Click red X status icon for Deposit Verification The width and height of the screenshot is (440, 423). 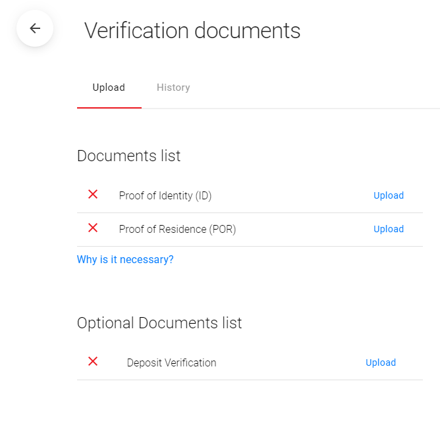pyautogui.click(x=93, y=362)
